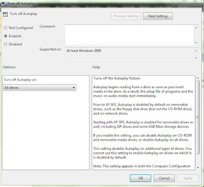204x187 pixels.
Task: Click the Help pane scroll up arrow
Action: tap(198, 78)
